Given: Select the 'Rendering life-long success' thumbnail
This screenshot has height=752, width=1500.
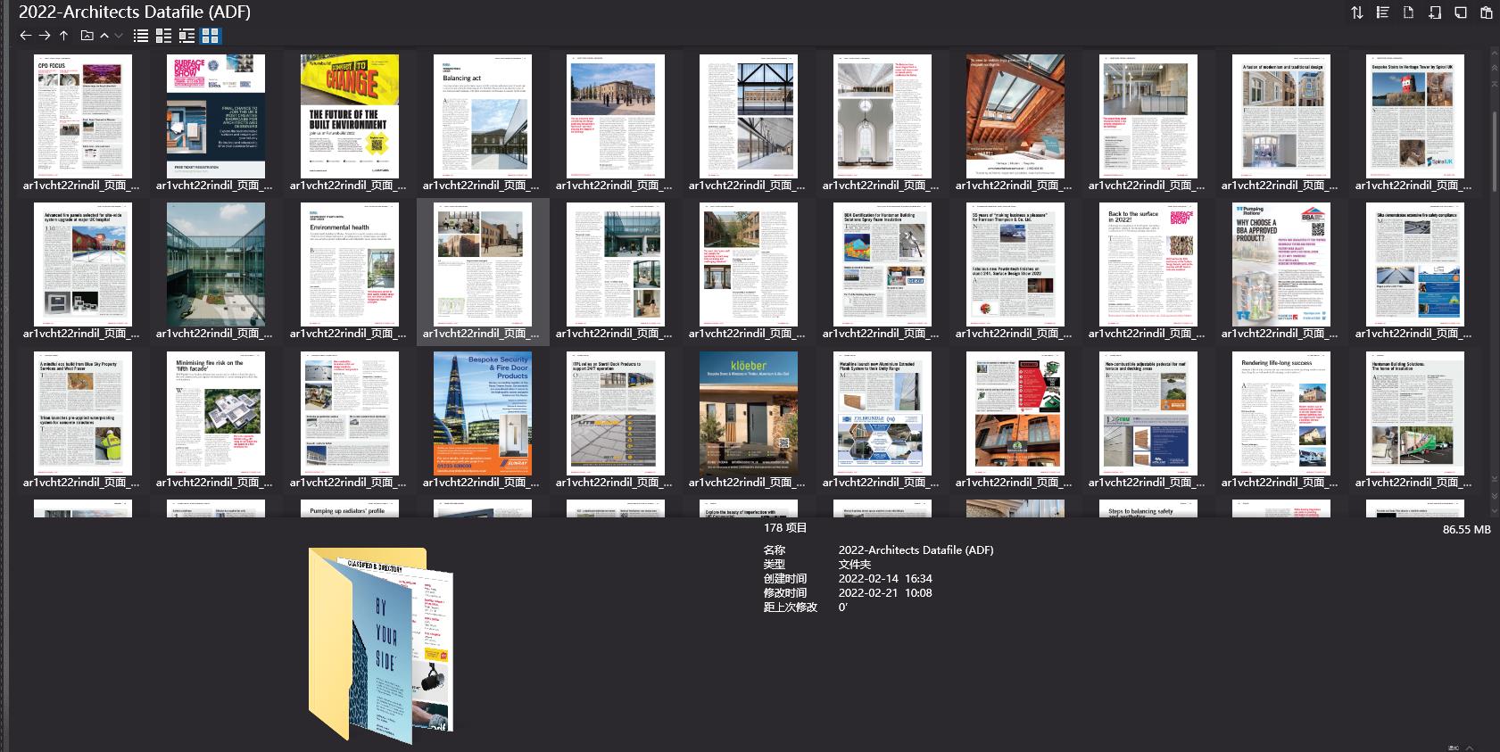Looking at the screenshot, I should coord(1281,413).
